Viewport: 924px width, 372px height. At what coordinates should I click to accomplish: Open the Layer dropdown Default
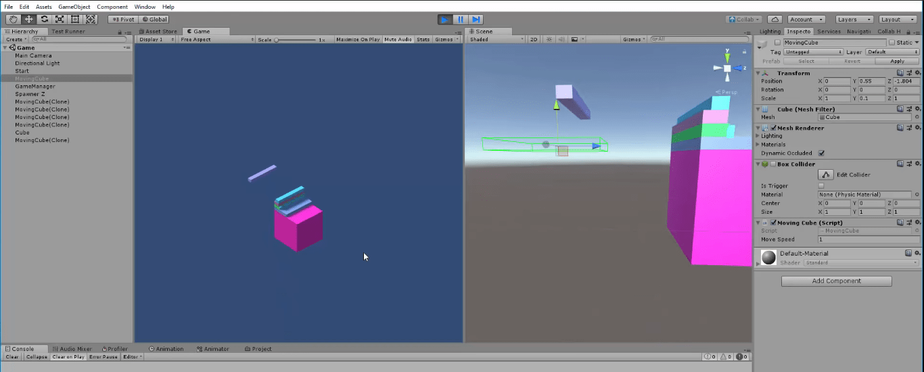coord(892,52)
